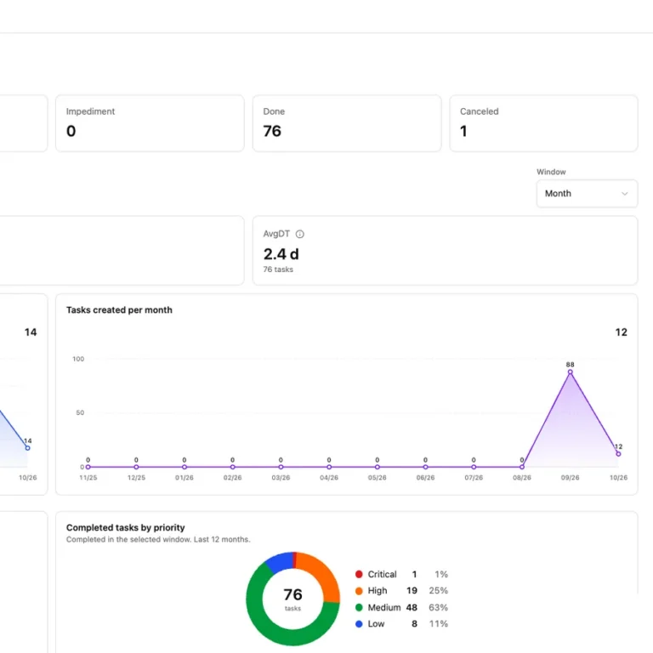The image size is (653, 653).
Task: Open the Window dropdown set to Month
Action: point(587,194)
